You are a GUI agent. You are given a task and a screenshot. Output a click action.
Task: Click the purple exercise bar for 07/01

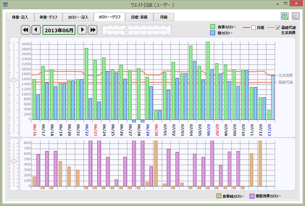pyautogui.click(x=169, y=167)
